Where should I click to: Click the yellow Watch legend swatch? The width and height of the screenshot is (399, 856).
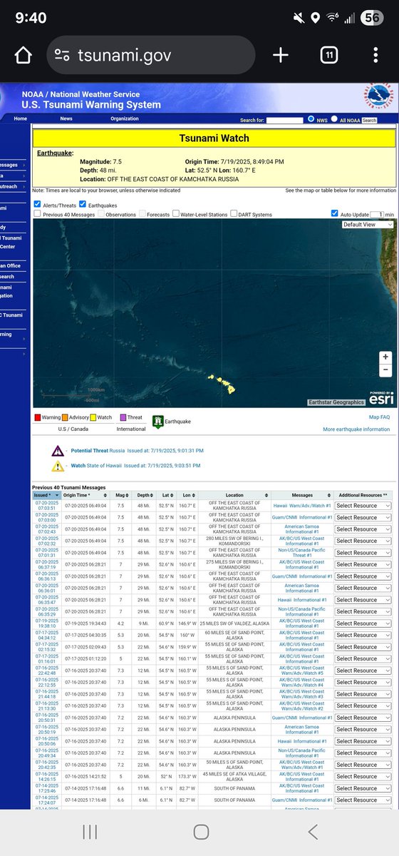(x=94, y=417)
